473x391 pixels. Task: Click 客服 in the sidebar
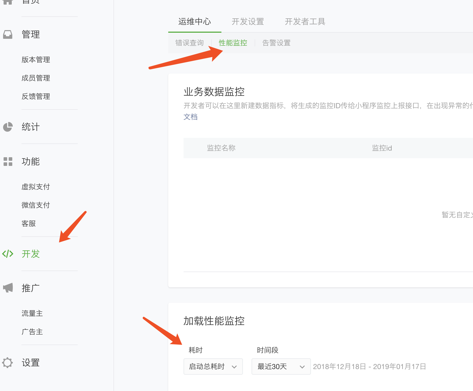[x=29, y=224]
